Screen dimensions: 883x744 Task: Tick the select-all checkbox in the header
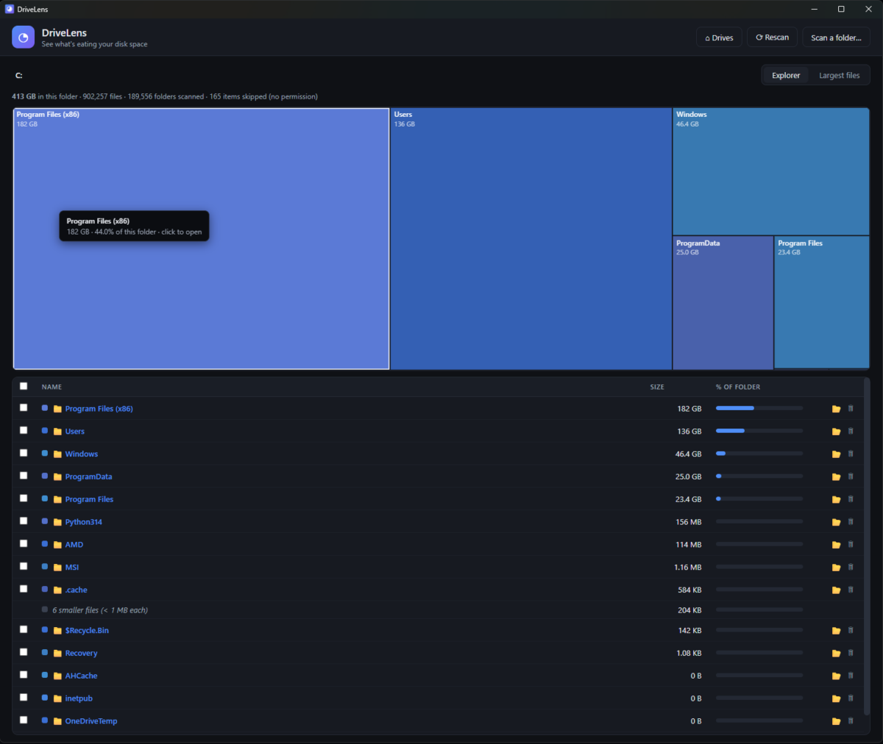coord(24,386)
